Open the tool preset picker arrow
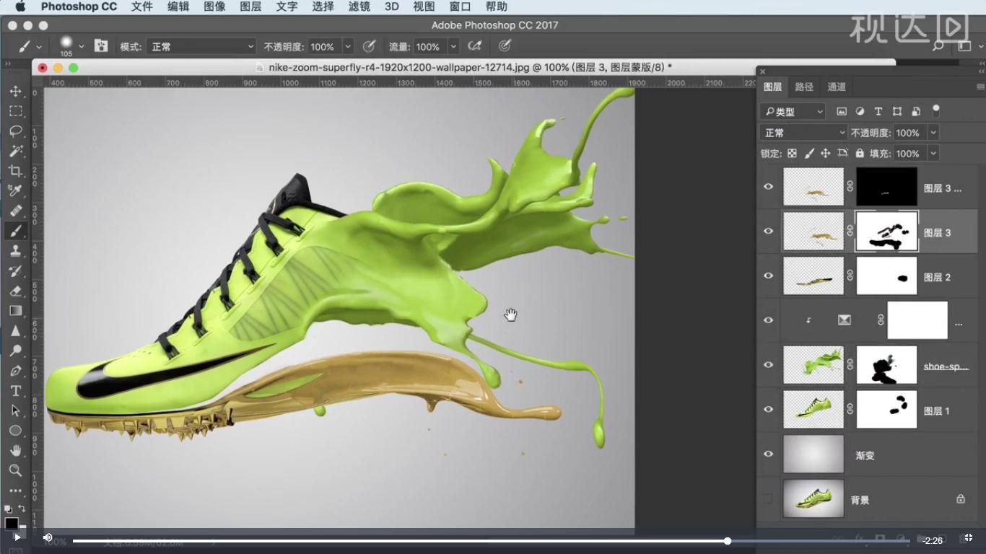986x554 pixels. pos(39,47)
